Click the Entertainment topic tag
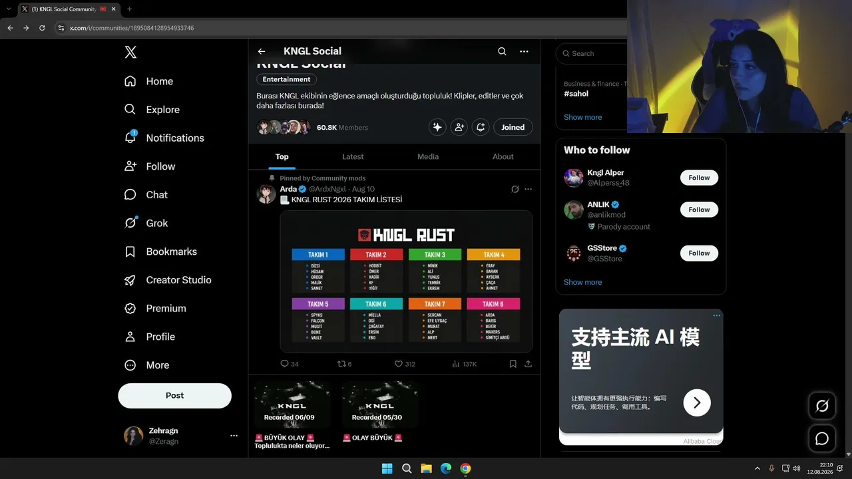The height and width of the screenshot is (479, 852). point(286,79)
